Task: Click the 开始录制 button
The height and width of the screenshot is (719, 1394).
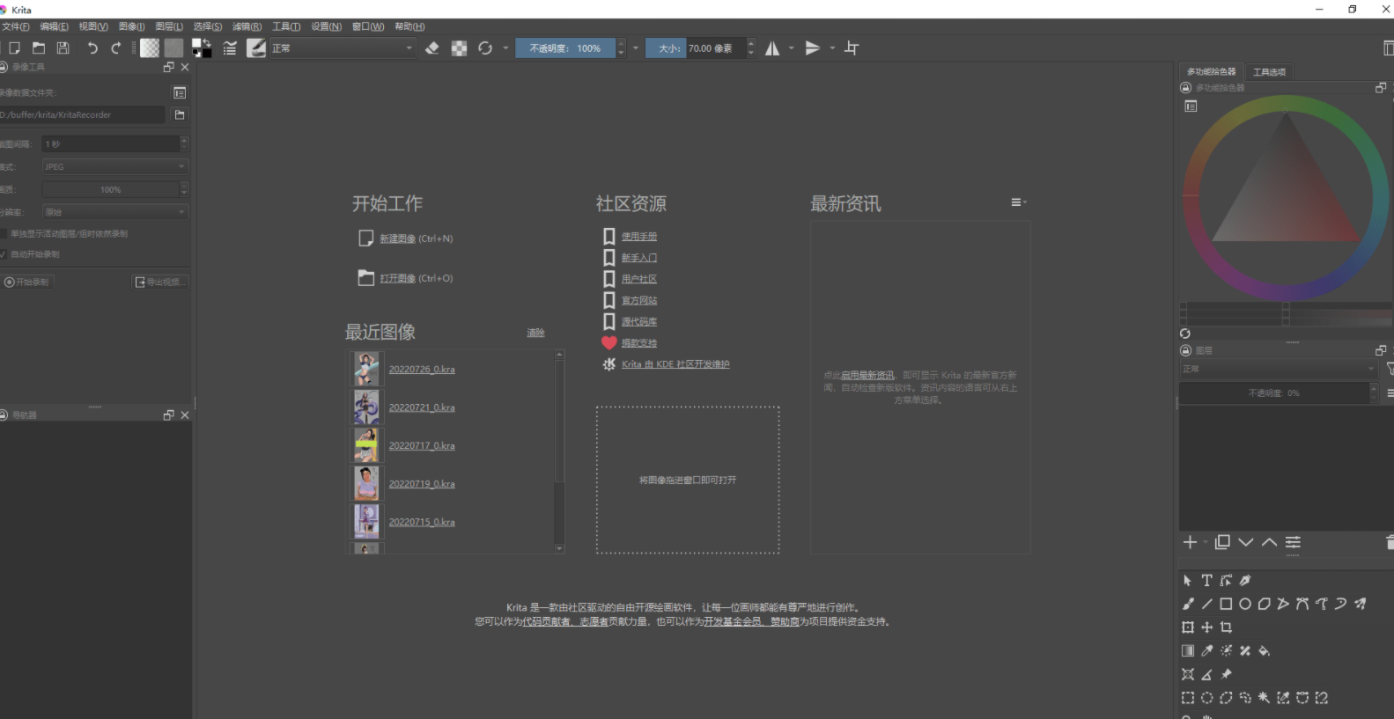Action: tap(27, 282)
